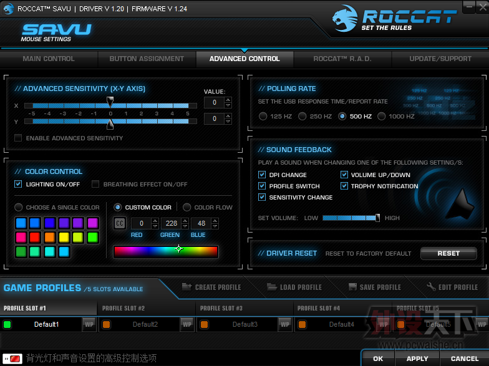
Task: Click the X axis sensitivity slider handle
Action: [x=110, y=101]
